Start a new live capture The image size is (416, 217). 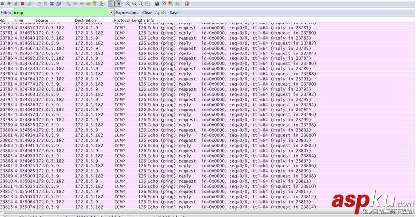coord(16,4)
